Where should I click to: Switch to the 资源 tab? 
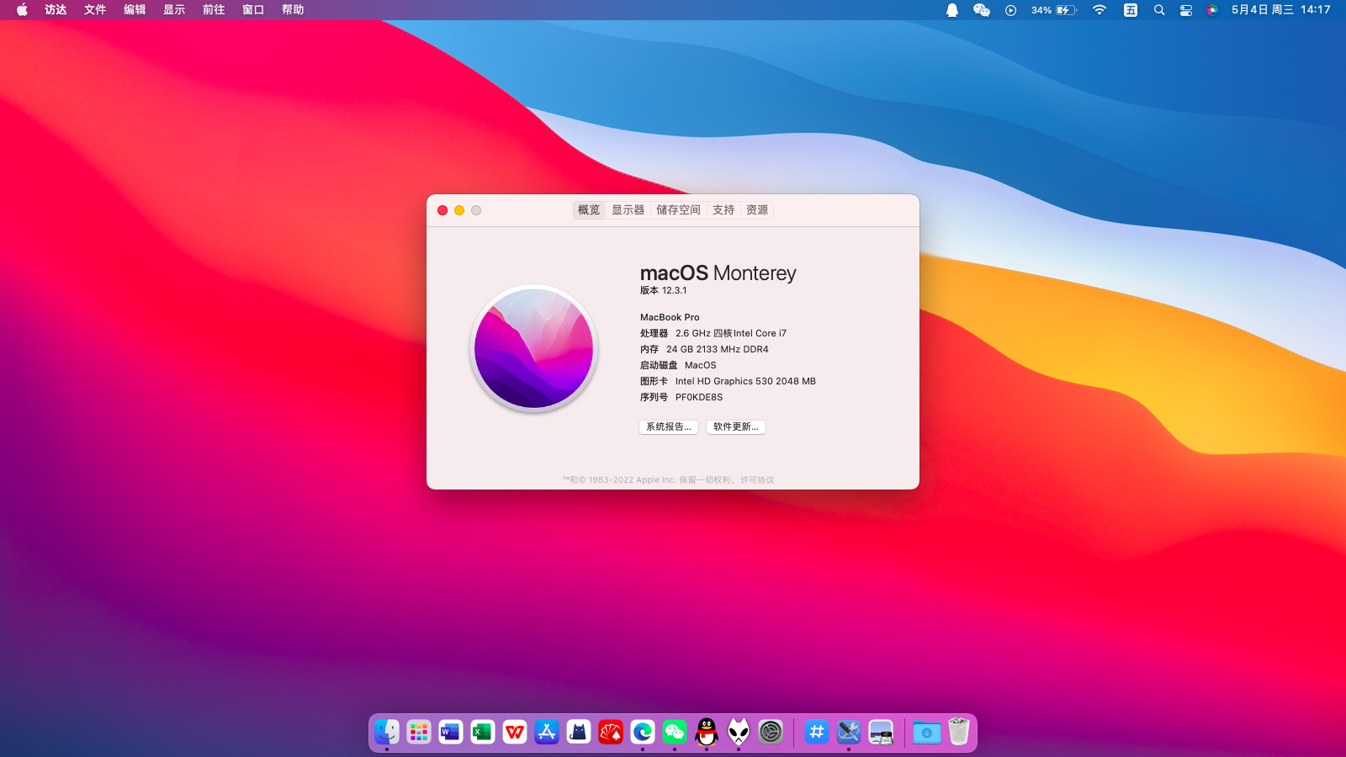(757, 210)
